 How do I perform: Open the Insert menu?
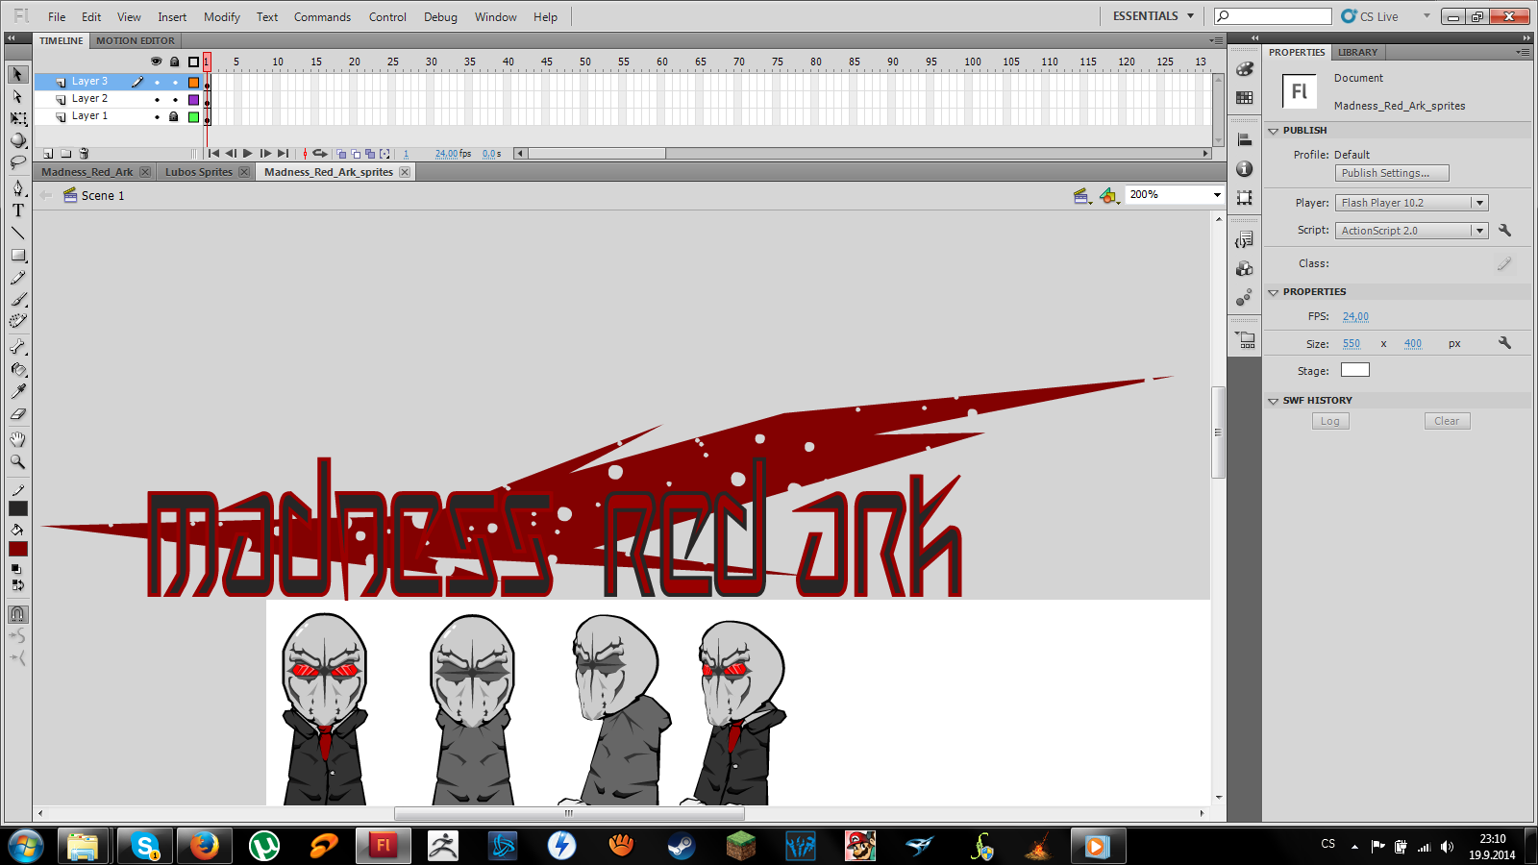(x=172, y=17)
